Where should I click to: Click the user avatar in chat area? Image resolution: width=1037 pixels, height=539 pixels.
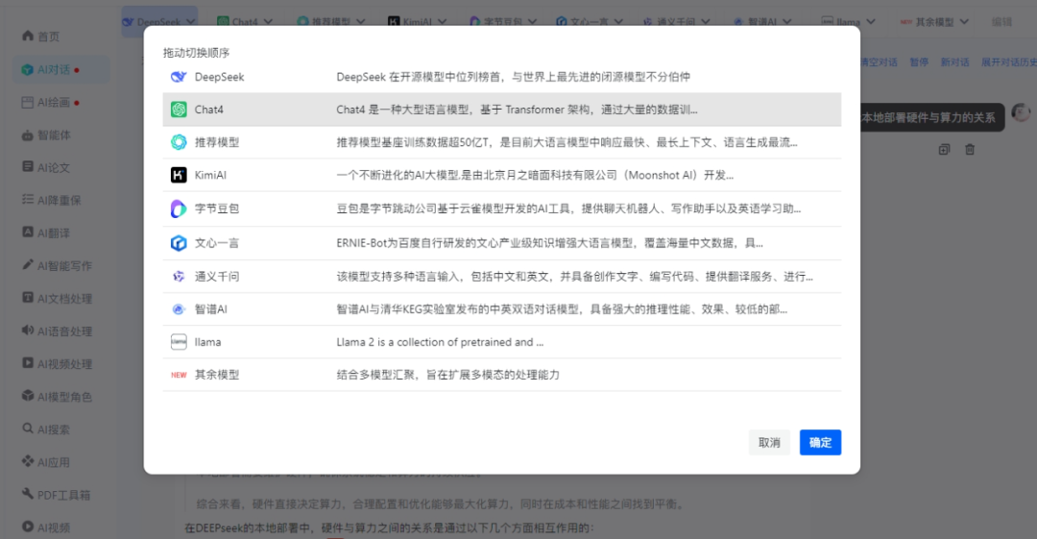[1021, 112]
